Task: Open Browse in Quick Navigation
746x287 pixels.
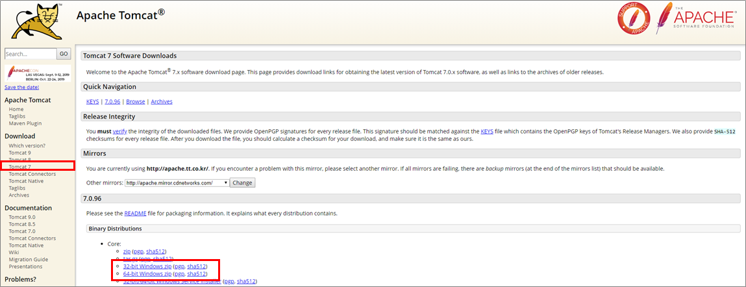Action: pyautogui.click(x=136, y=102)
